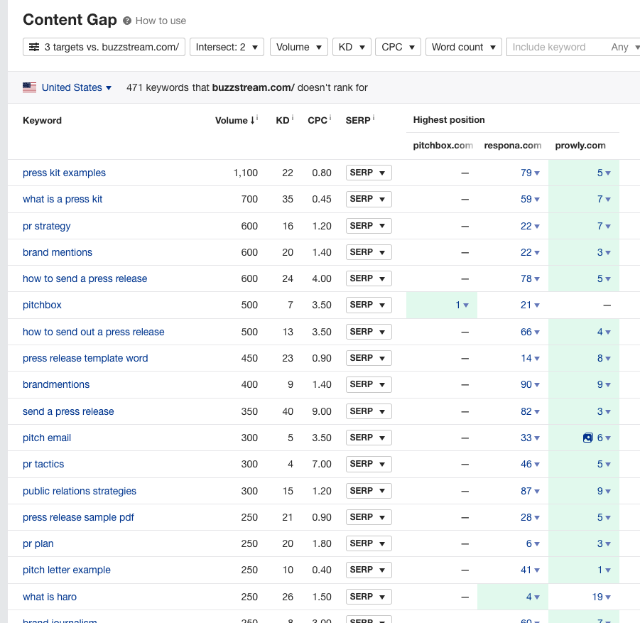640x623 pixels.
Task: Open the Volume filter dropdown
Action: click(299, 47)
